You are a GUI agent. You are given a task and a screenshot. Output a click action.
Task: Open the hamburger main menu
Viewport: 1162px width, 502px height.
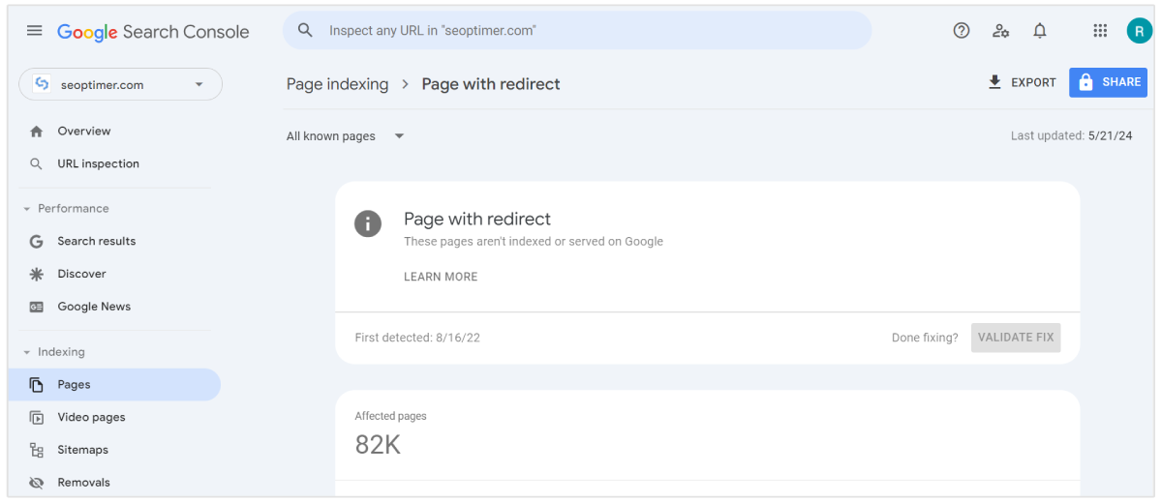click(x=35, y=31)
